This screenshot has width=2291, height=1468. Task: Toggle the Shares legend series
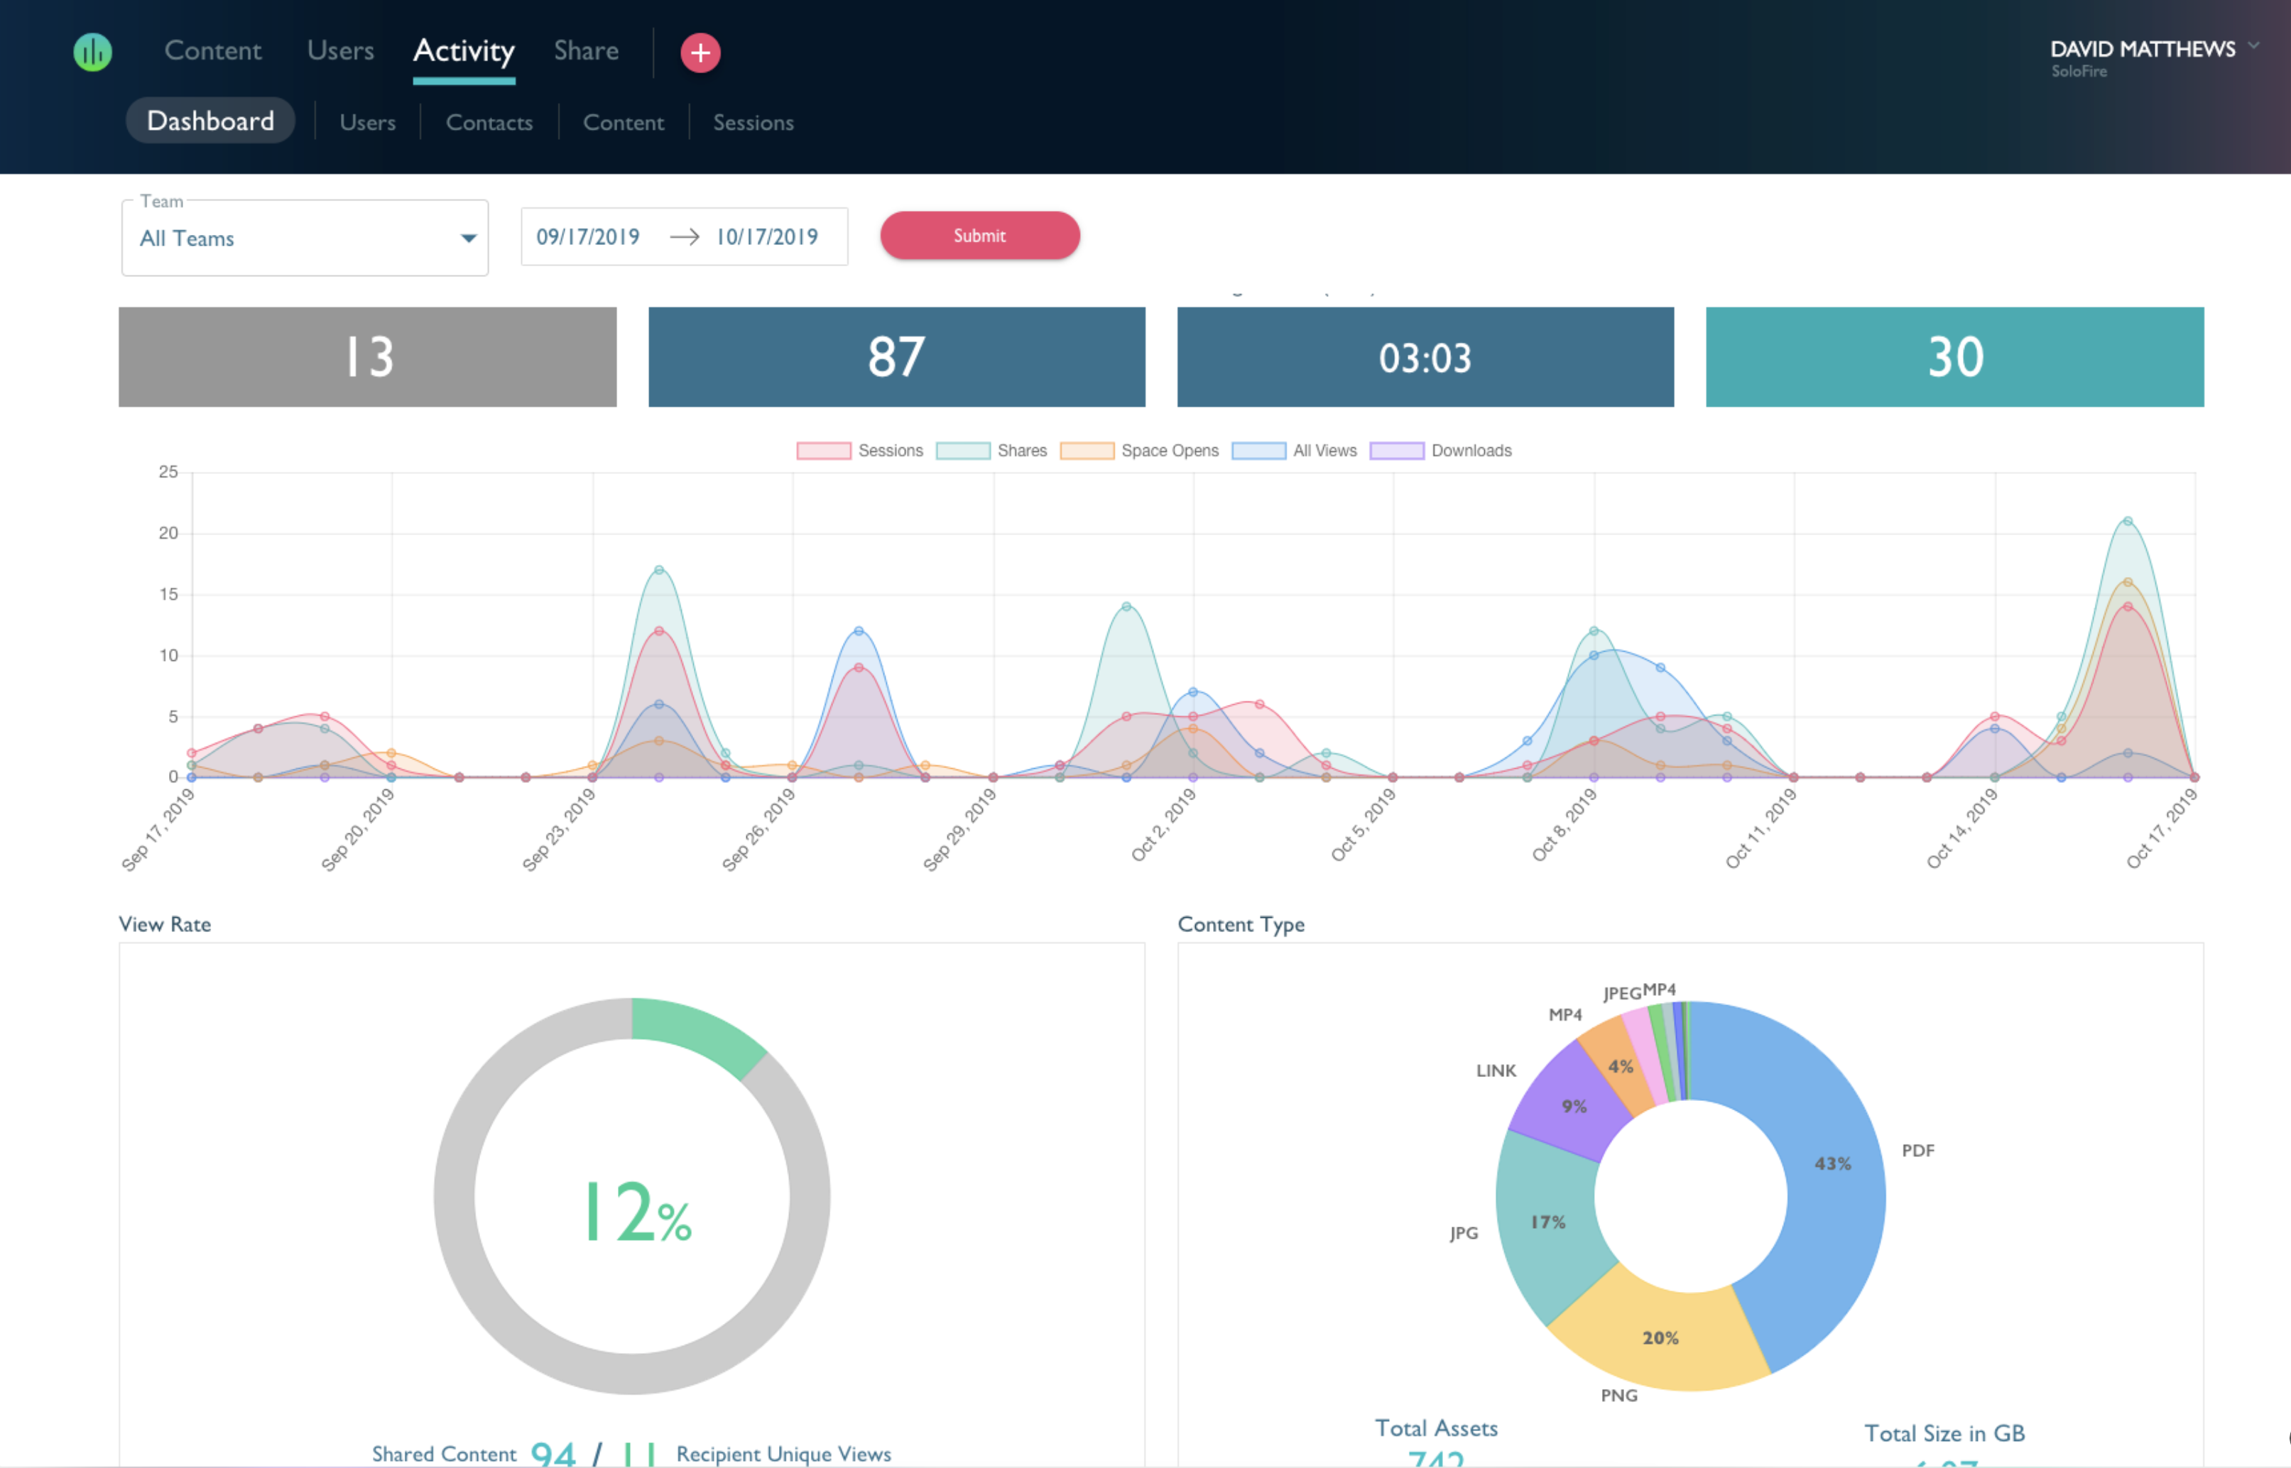coord(991,451)
